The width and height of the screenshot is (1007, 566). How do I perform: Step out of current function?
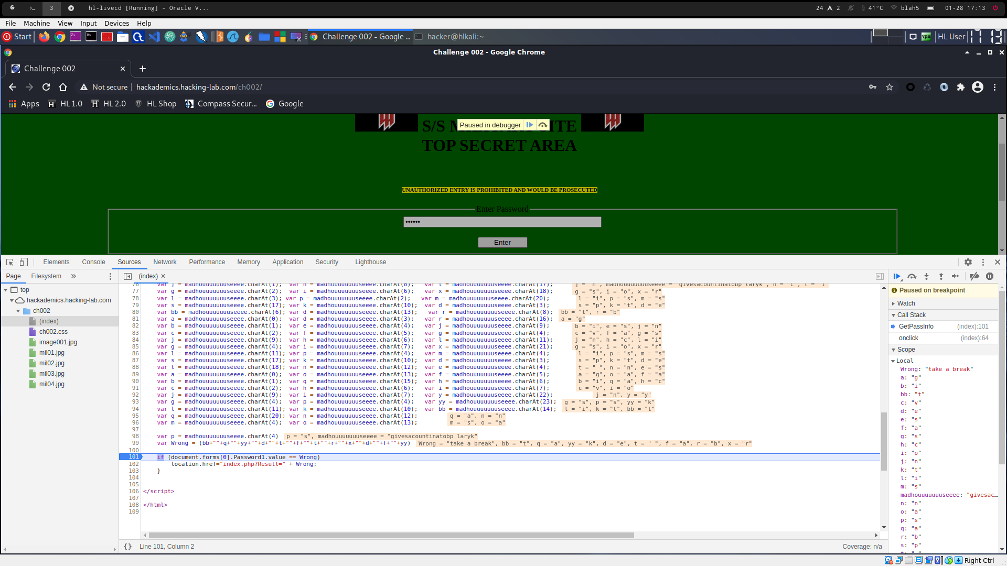click(x=941, y=276)
